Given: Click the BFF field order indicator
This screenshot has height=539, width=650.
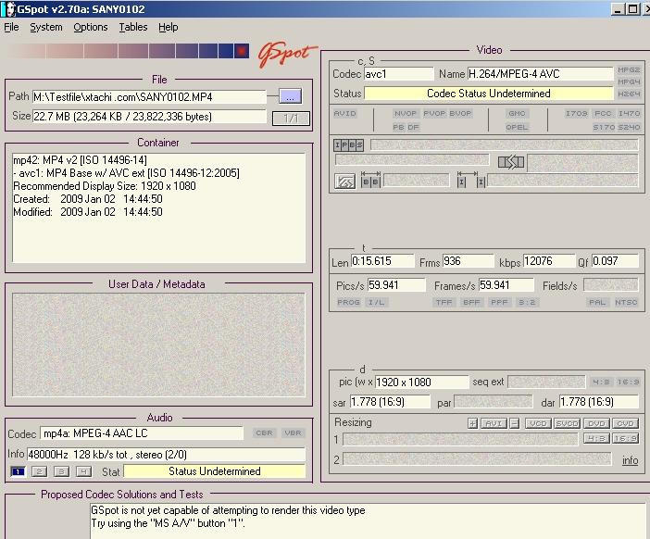Looking at the screenshot, I should coord(471,302).
